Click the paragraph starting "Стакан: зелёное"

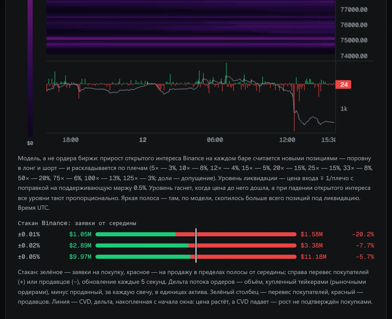click(195, 287)
